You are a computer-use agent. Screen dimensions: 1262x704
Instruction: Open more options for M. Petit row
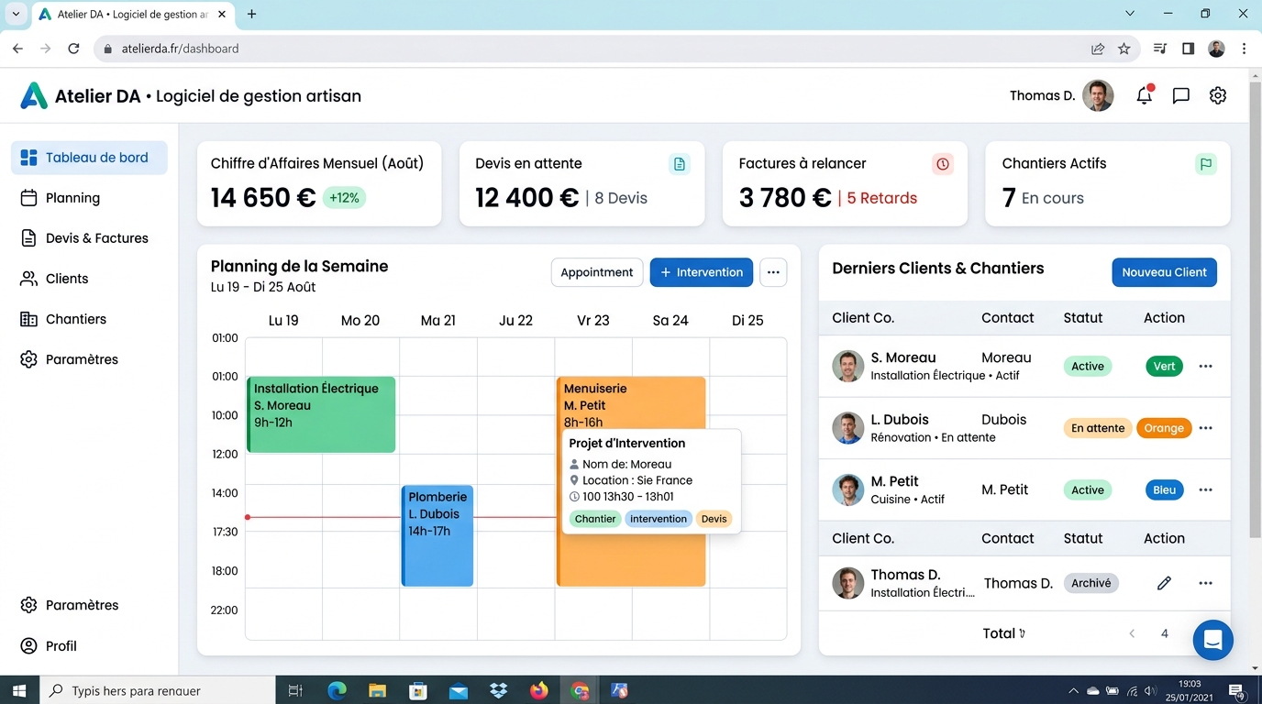click(1206, 489)
